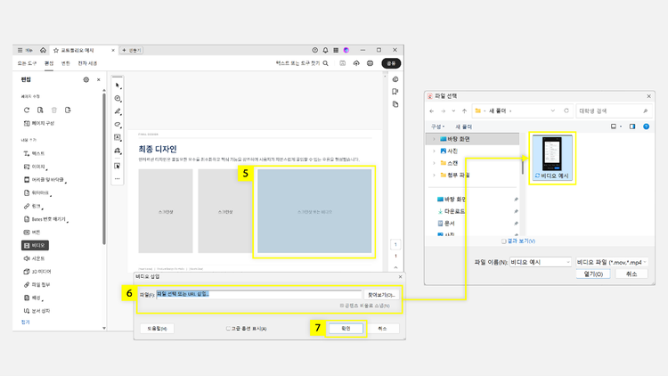Open the 워터마크 watermark tool

pyautogui.click(x=37, y=193)
